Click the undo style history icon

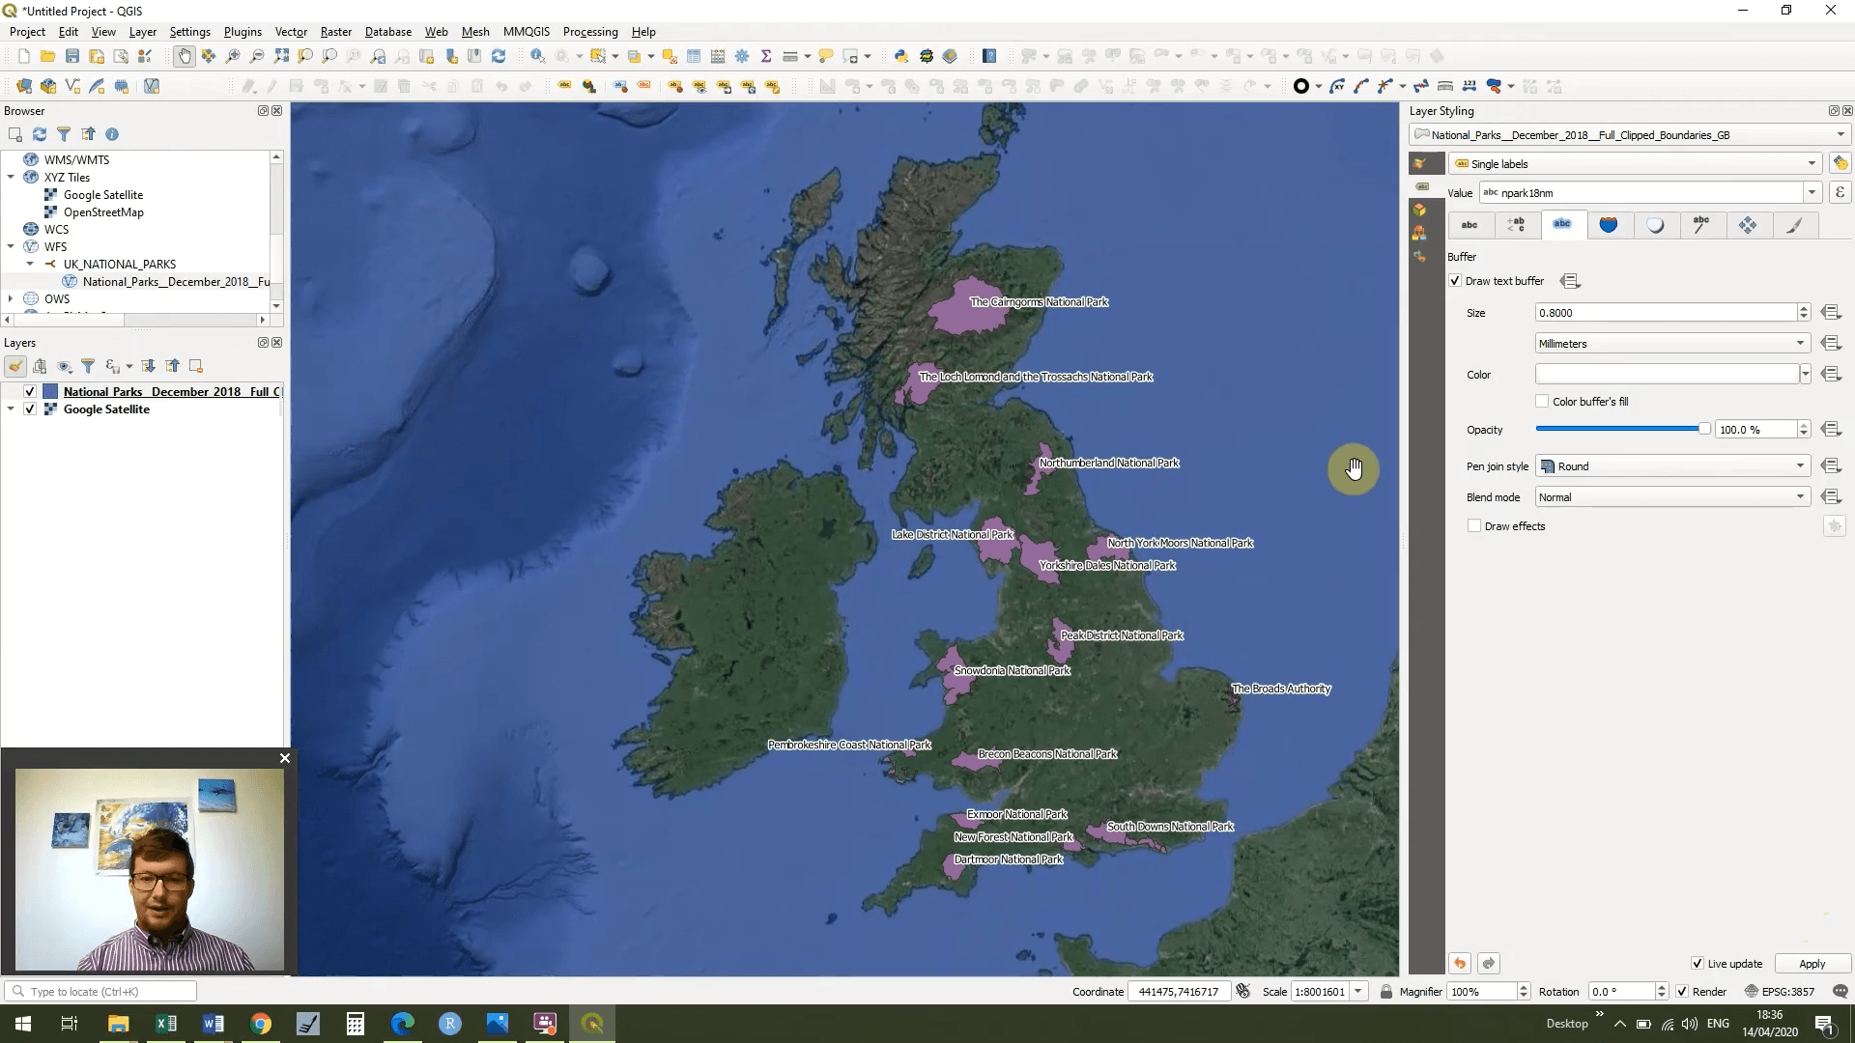pyautogui.click(x=1460, y=964)
